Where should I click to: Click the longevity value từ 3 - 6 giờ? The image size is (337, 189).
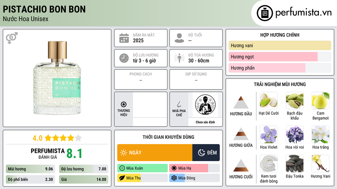(144, 61)
